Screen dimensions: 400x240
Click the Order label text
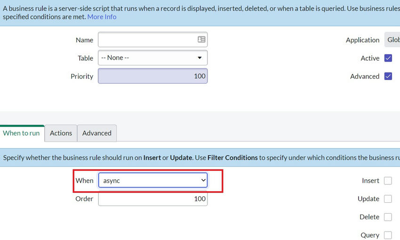(x=84, y=199)
